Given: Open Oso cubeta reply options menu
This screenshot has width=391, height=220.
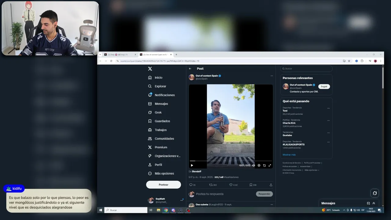Looking at the screenshot, I should click(272, 204).
